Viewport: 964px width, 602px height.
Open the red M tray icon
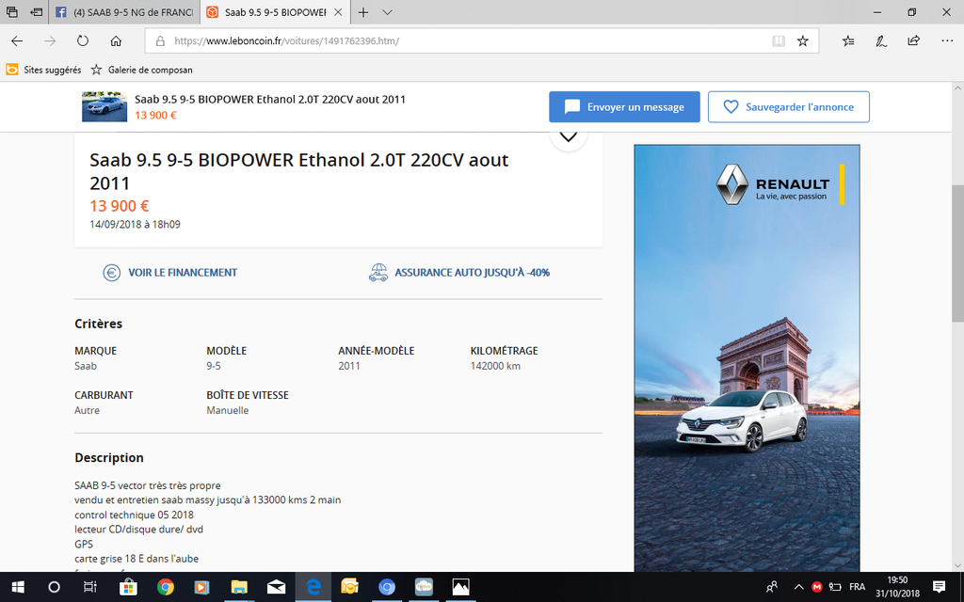click(x=816, y=587)
